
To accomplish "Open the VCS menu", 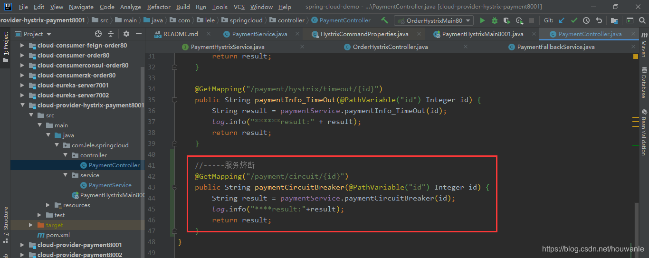I will point(239,7).
